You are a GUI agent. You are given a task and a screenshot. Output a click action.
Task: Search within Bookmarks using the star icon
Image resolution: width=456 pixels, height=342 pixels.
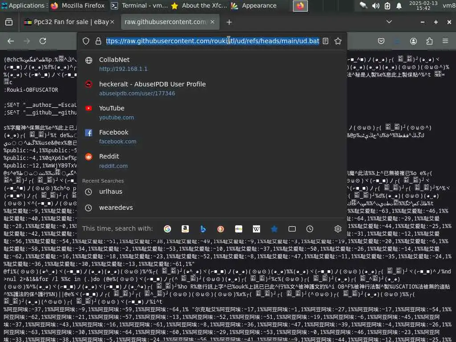(x=274, y=229)
